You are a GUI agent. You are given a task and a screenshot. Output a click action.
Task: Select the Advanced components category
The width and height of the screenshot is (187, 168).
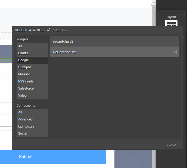tap(32, 119)
